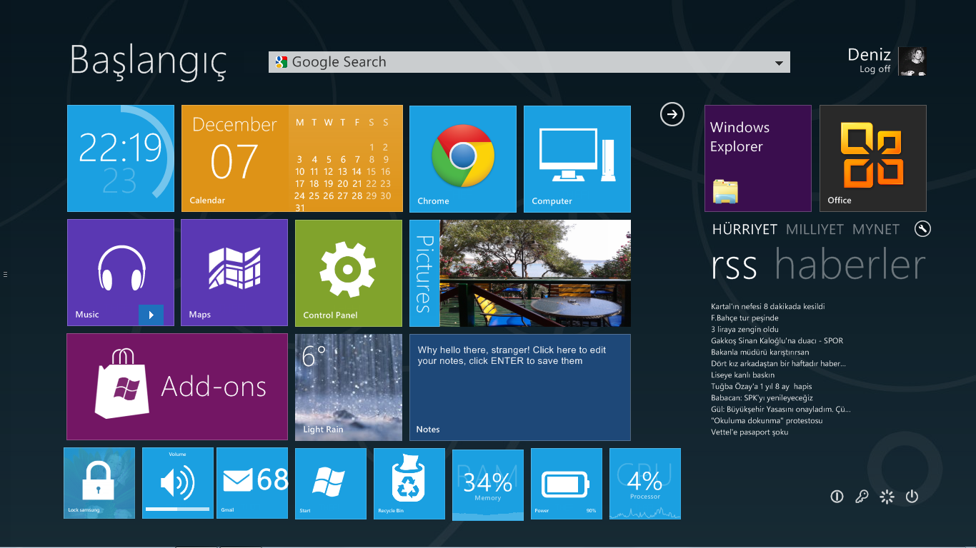Open the Processor 4% tile
This screenshot has height=548, width=976.
click(645, 484)
